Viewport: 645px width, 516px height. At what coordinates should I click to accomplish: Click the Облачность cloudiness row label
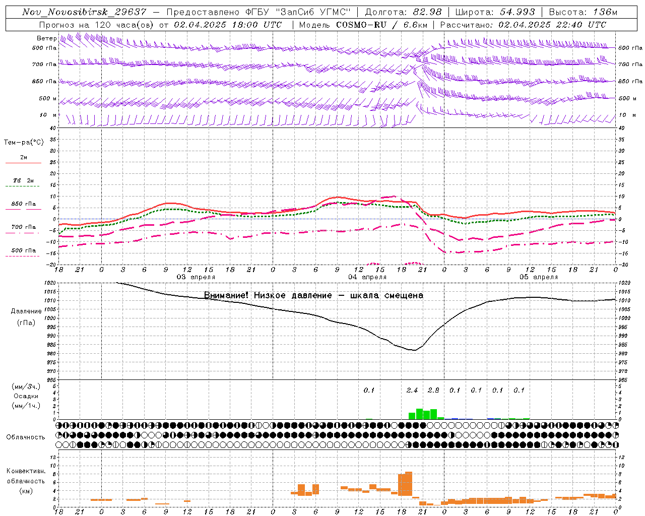[26, 437]
